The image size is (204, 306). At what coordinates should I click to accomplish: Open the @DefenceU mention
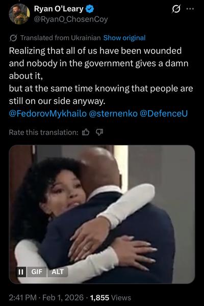click(164, 114)
